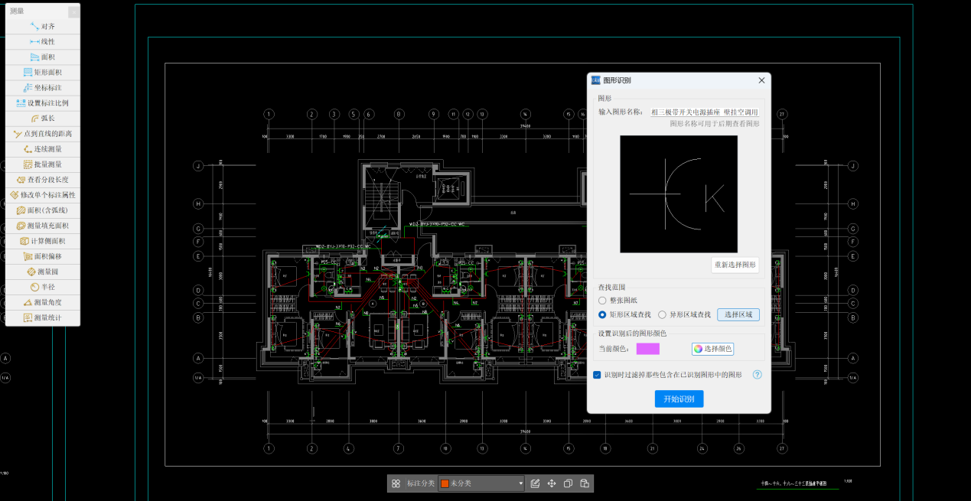Viewport: 971px width, 501px height.
Task: Select the 测量角度 angle measurement tool
Action: [x=43, y=302]
